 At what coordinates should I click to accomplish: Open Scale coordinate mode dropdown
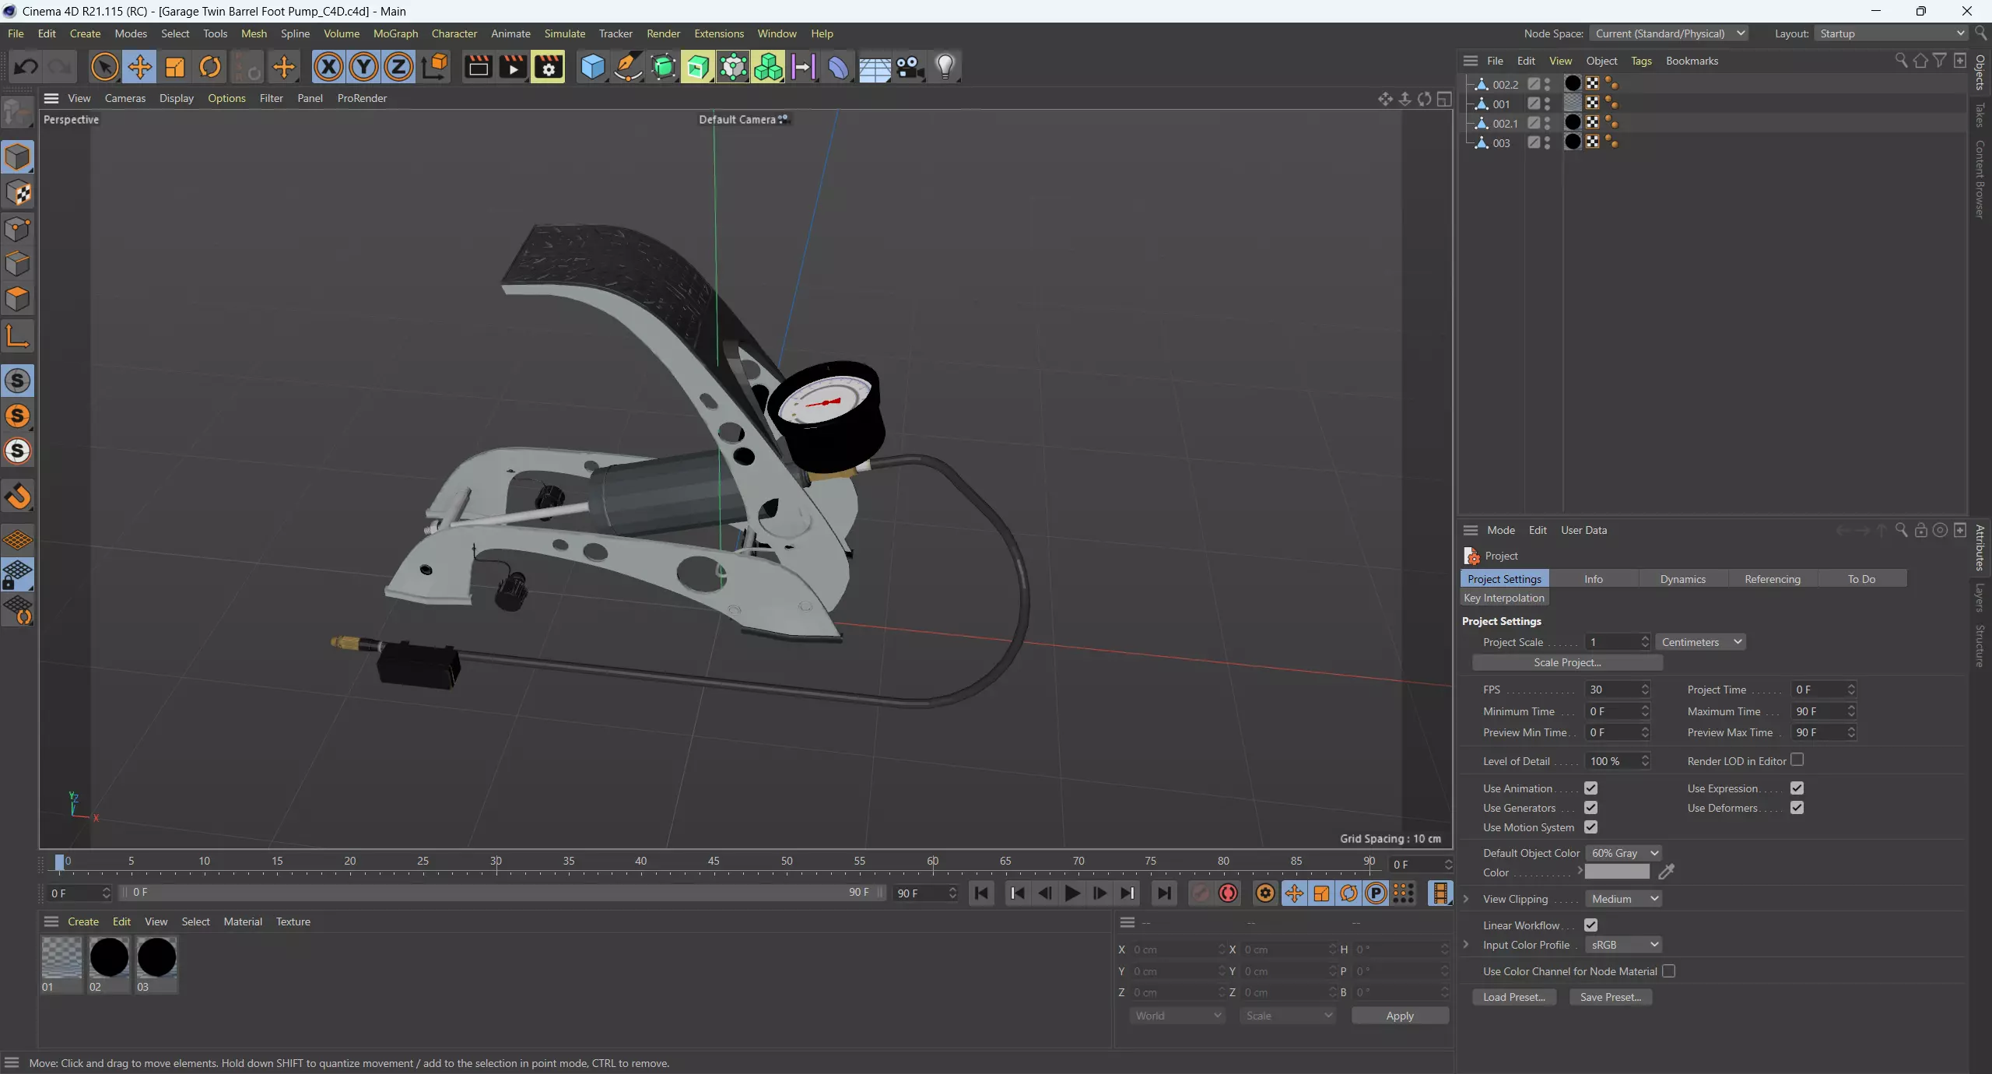click(1288, 1016)
